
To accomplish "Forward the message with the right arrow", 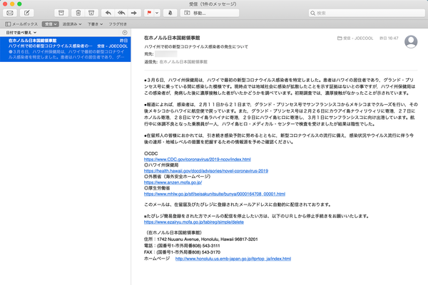I will (134, 13).
